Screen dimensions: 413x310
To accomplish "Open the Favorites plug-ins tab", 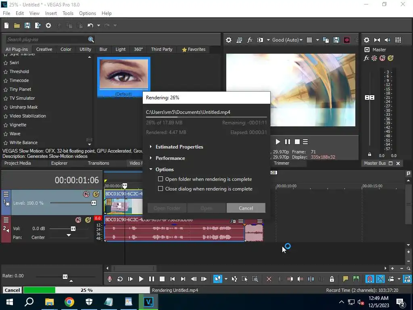I will (x=194, y=49).
